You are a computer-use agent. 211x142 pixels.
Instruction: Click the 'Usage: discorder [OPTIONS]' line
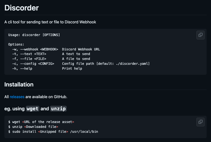(x=34, y=35)
